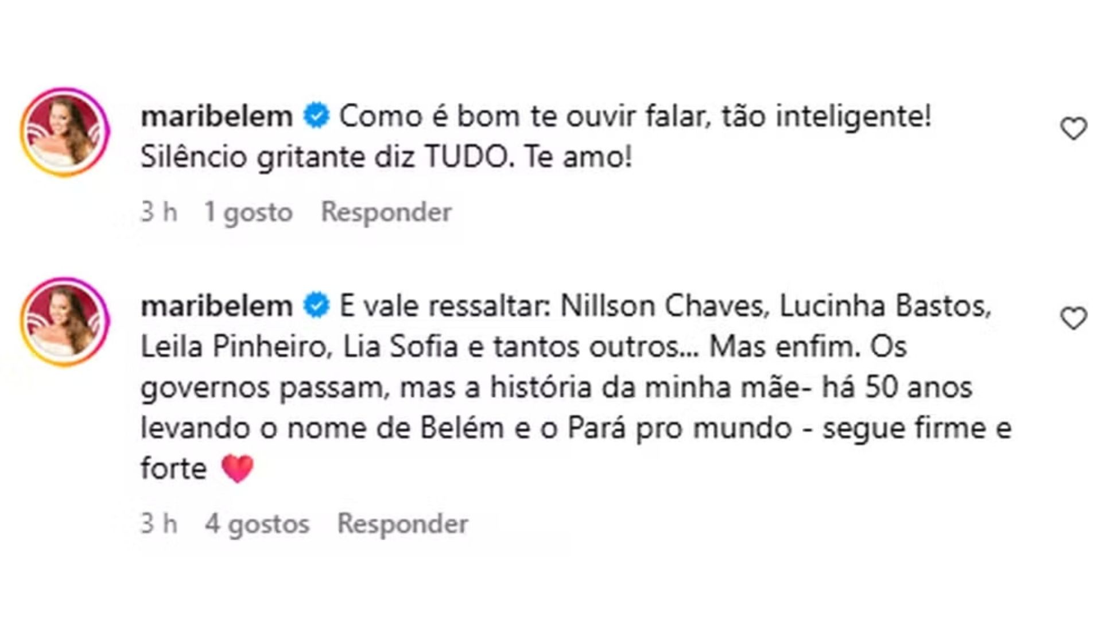1102x620 pixels.
Task: Click verified badge in the second comment
Action: coord(316,305)
